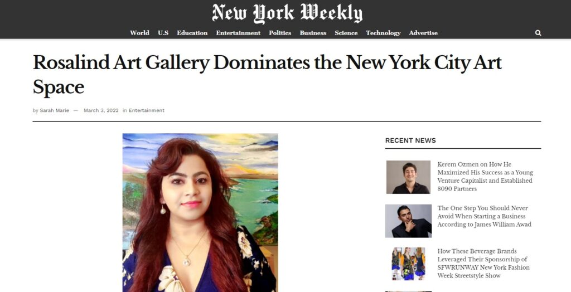The width and height of the screenshot is (571, 292).
Task: Click the New York Weekly logo
Action: 287,13
